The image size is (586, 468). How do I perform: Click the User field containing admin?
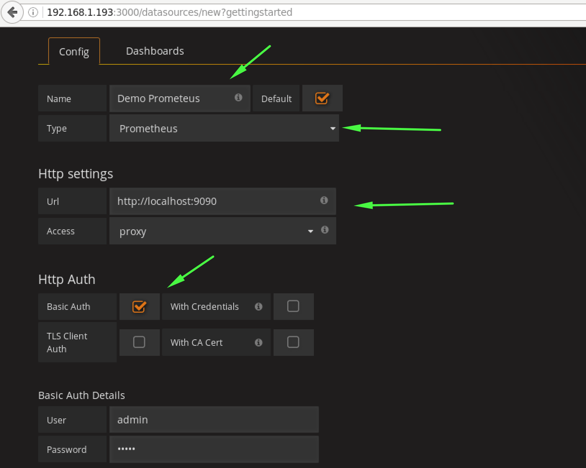click(214, 420)
